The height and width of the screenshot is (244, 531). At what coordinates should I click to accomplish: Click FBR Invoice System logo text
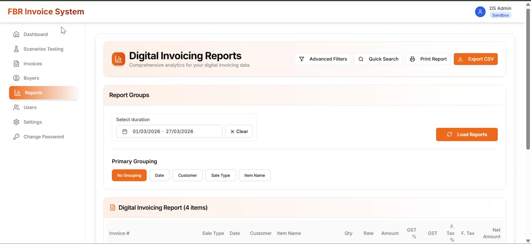pos(46,12)
